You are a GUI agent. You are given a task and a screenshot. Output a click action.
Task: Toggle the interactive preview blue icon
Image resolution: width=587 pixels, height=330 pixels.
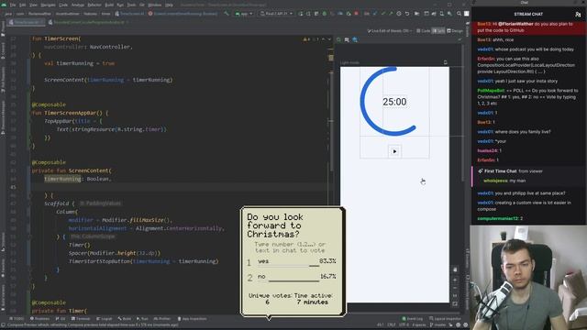click(x=355, y=39)
